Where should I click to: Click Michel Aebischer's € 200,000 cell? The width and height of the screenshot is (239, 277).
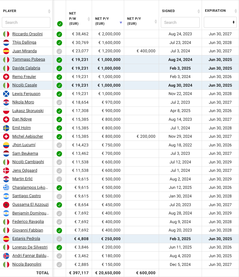146,136
